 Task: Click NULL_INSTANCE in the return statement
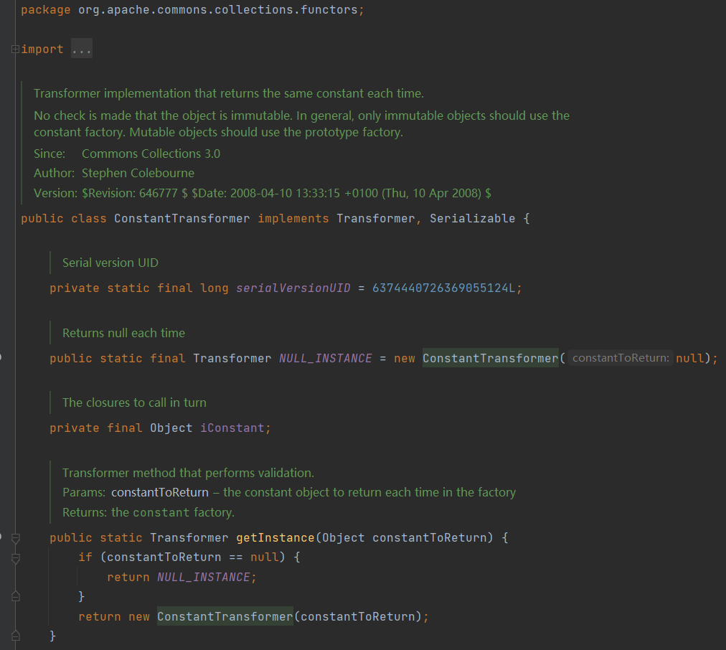point(204,578)
